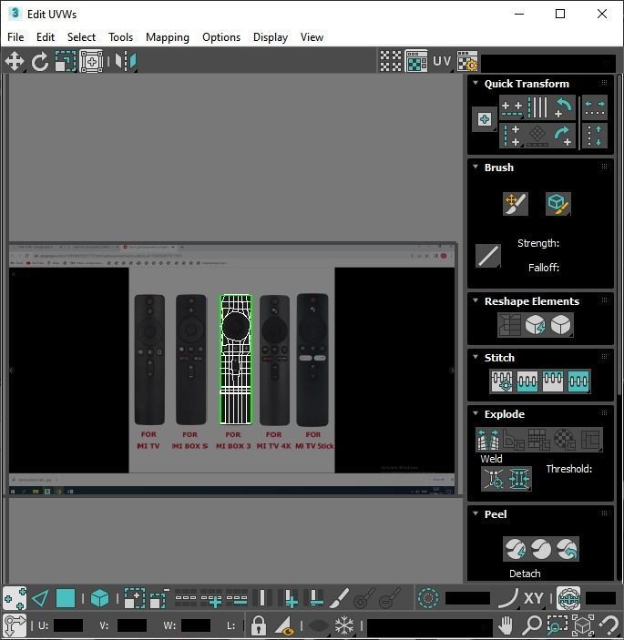Image resolution: width=624 pixels, height=640 pixels.
Task: Click the Quick Peel icon
Action: pos(516,549)
